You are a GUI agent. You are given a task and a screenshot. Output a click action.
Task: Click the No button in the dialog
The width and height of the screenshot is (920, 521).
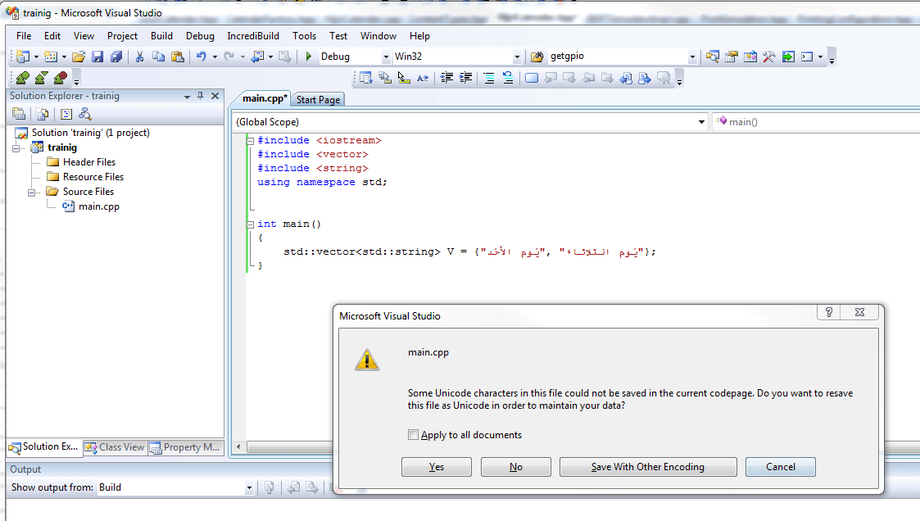(516, 467)
